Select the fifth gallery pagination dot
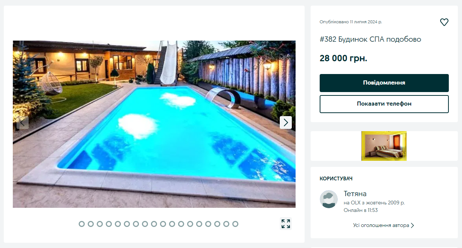The width and height of the screenshot is (462, 248). pyautogui.click(x=118, y=224)
